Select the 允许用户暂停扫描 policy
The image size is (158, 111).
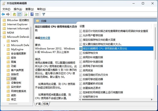pyautogui.click(x=91, y=35)
